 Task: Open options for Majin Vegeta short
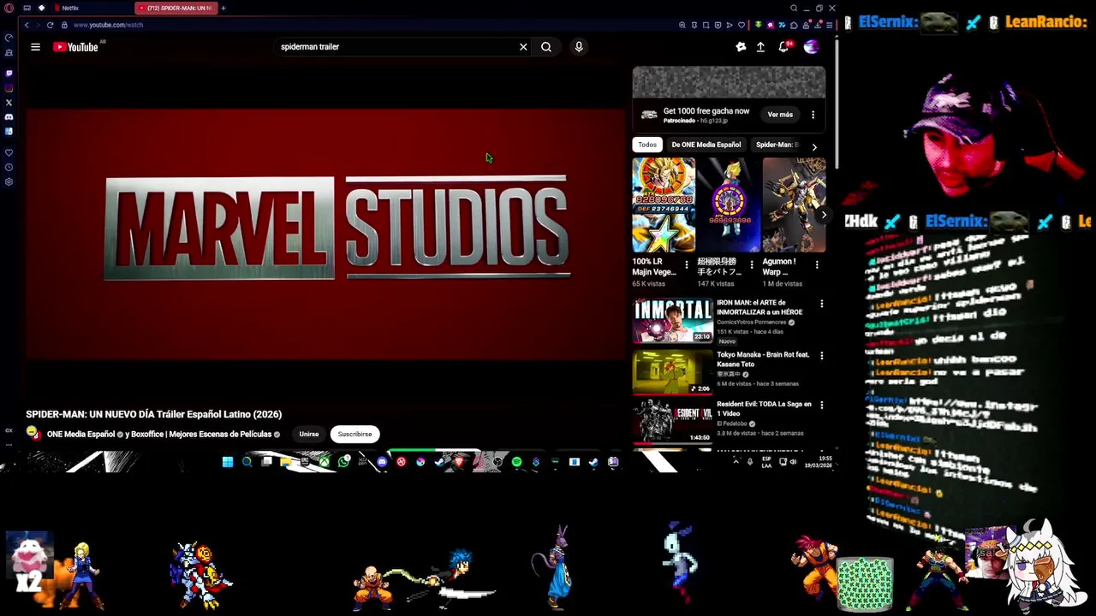tap(687, 265)
